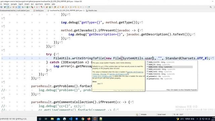Open the eGovFrame menu
215x121 pixels.
click(x=39, y=4)
